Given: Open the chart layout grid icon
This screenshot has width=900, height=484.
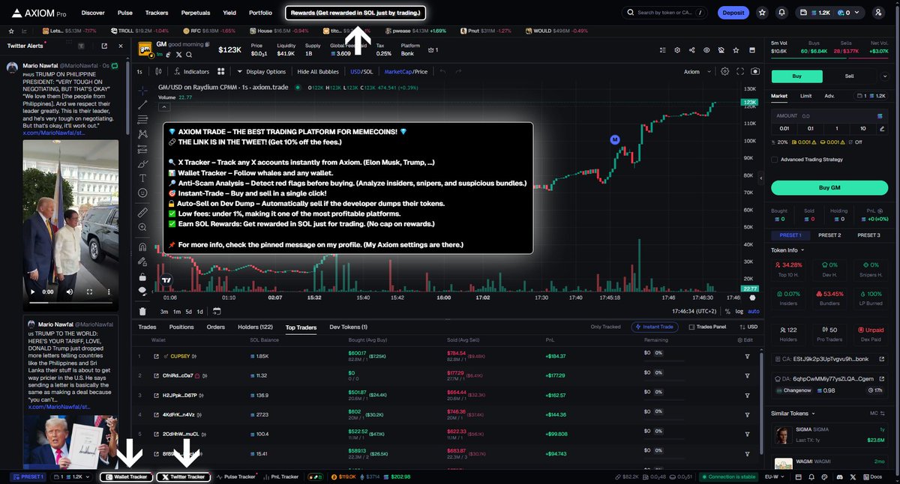Looking at the screenshot, I should 221,72.
